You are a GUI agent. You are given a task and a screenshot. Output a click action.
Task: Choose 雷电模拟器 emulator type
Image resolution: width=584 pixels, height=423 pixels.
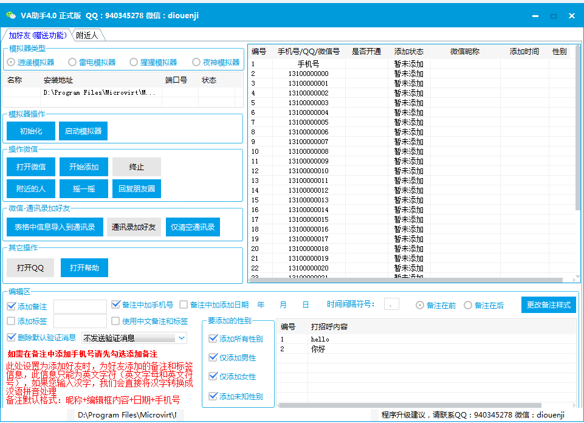coord(92,62)
